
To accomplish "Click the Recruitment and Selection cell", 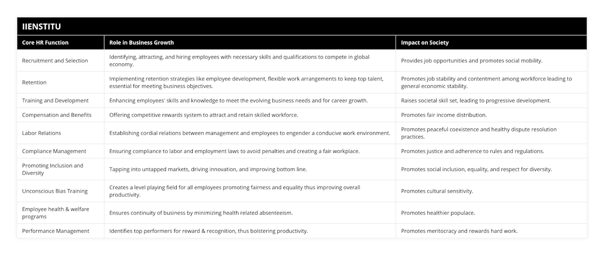I will 55,61.
